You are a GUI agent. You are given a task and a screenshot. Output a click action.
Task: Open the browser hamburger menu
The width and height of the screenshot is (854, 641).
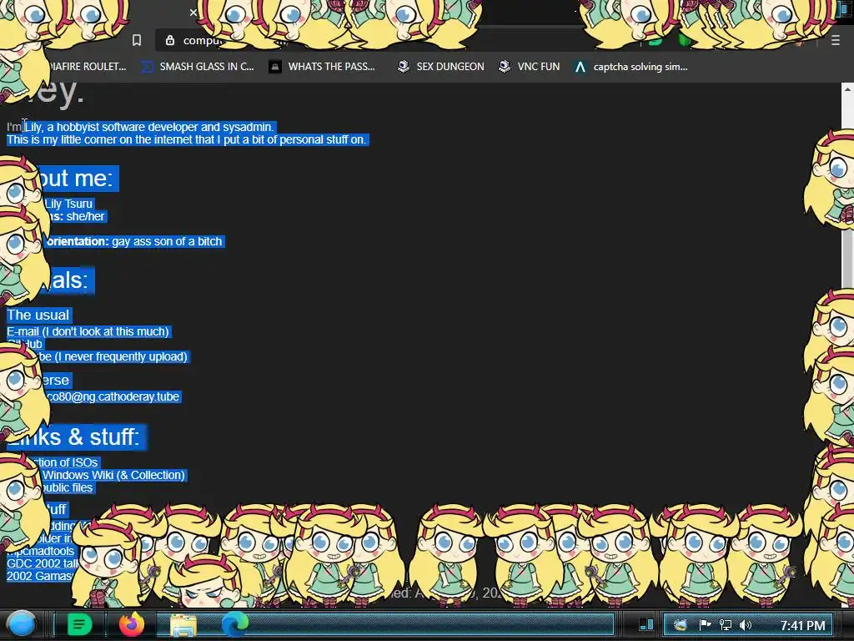click(x=836, y=40)
